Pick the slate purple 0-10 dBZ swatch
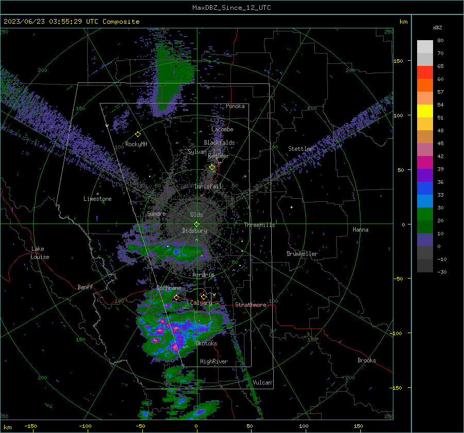Image resolution: width=464 pixels, height=433 pixels. 425,239
